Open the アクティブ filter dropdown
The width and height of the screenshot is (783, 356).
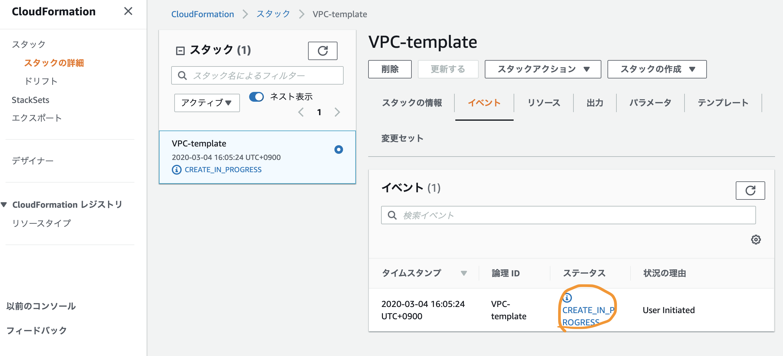pyautogui.click(x=207, y=103)
